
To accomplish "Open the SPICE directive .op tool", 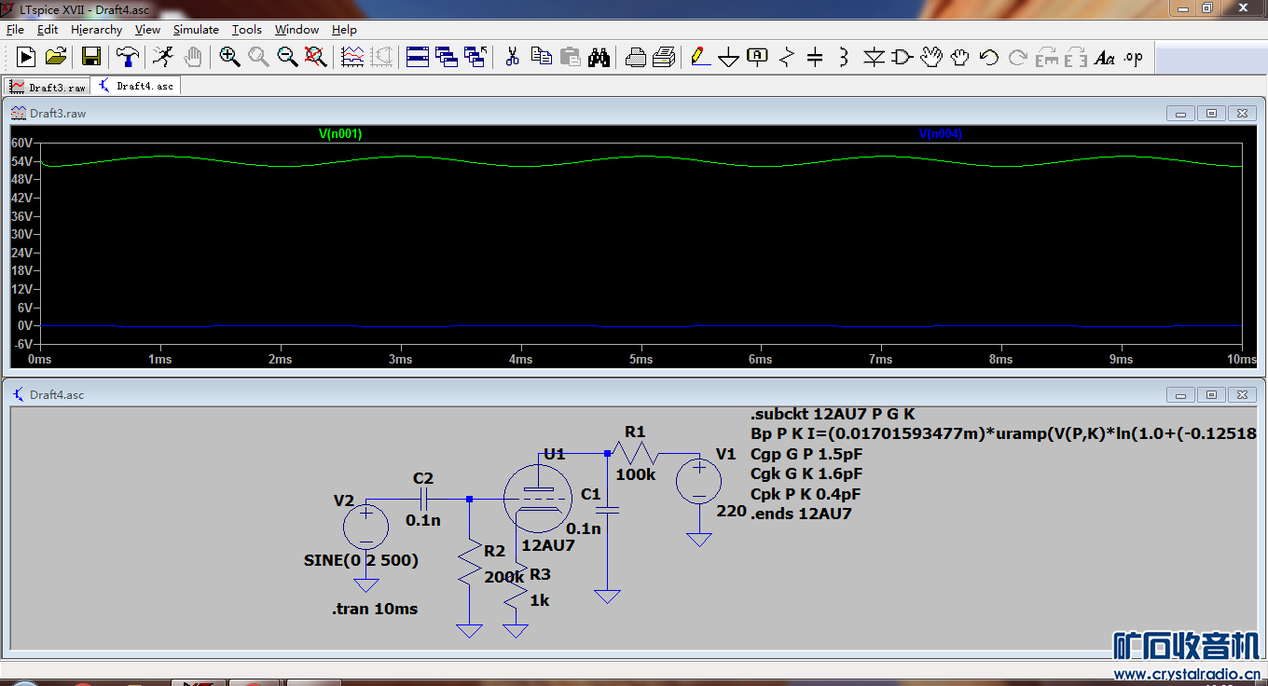I will pos(1133,57).
